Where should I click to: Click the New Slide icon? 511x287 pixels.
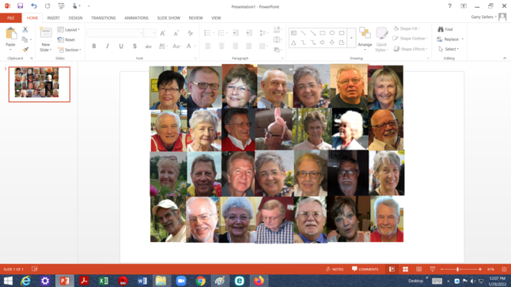tap(46, 33)
